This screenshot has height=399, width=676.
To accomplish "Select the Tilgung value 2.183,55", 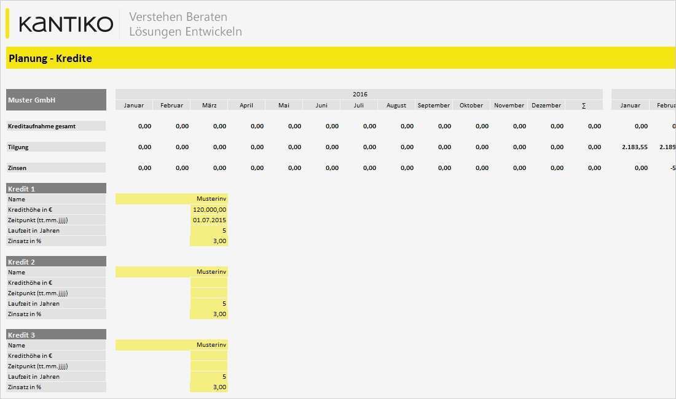I will tap(635, 147).
